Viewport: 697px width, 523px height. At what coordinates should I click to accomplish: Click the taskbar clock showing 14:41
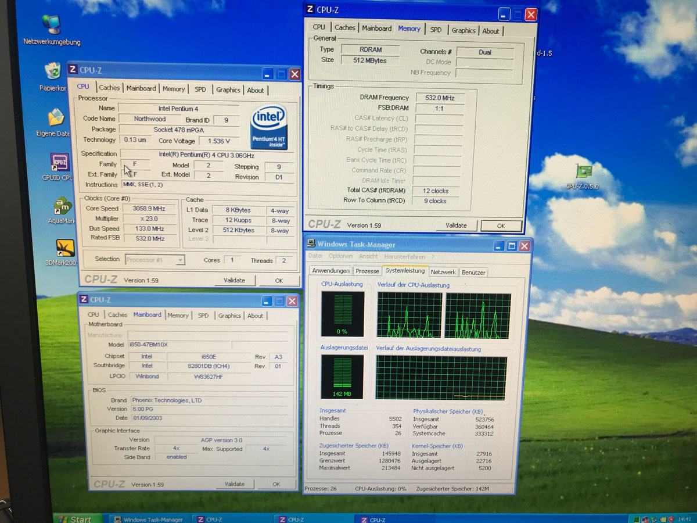684,518
